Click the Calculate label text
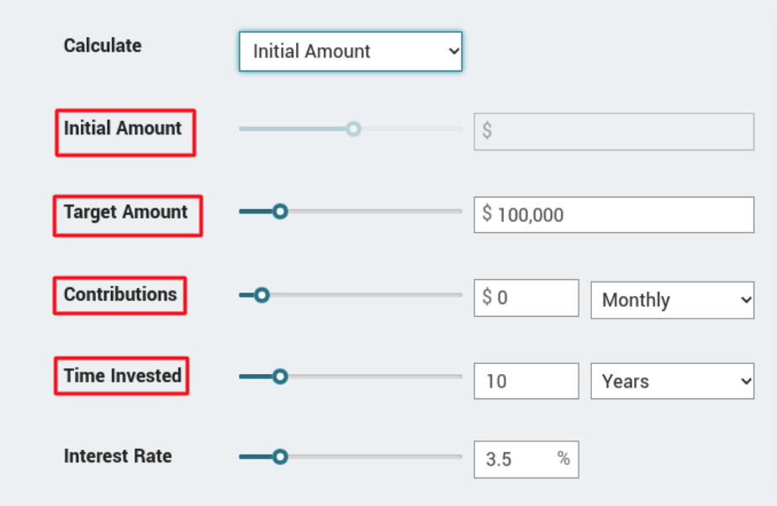The image size is (777, 506). tap(103, 45)
